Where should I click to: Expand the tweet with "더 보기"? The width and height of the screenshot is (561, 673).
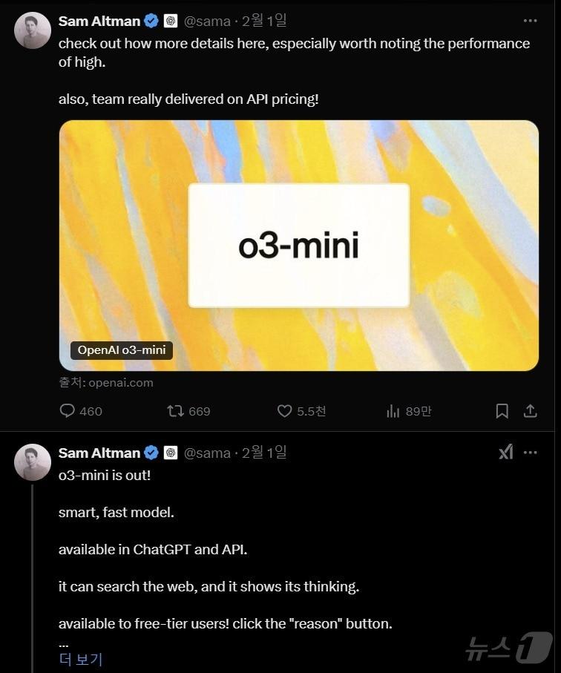[80, 659]
